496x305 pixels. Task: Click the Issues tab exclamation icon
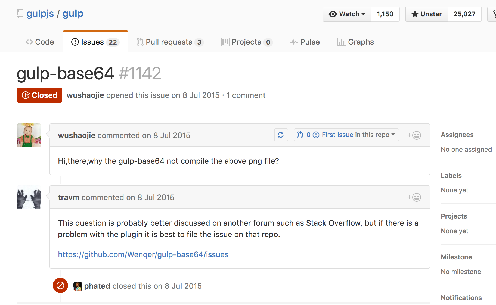pos(75,42)
